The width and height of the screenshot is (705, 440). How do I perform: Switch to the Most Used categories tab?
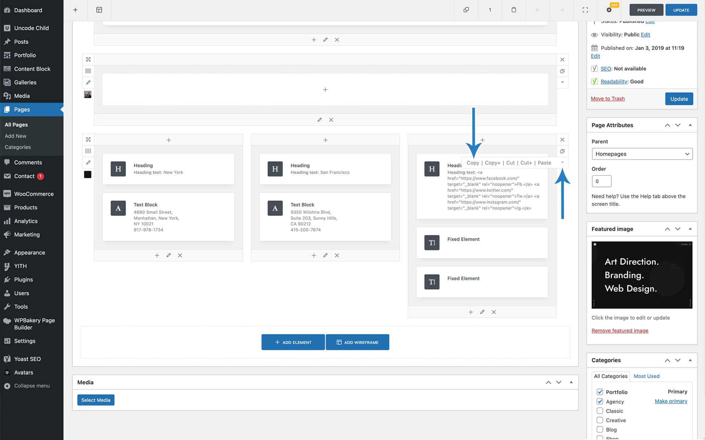pyautogui.click(x=646, y=376)
